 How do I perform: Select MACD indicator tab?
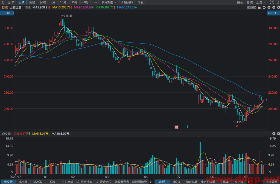[38, 182]
